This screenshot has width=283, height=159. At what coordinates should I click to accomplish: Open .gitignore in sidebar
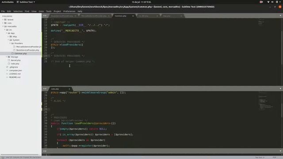(x=14, y=67)
